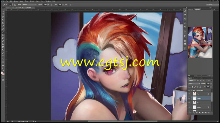Toggle pressure for size button
Screen dimensions: 220x123
pyautogui.click(x=71, y=5)
